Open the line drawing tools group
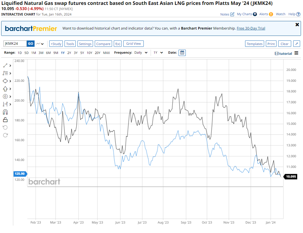Screen dimensions: 303x233 click(x=7, y=65)
